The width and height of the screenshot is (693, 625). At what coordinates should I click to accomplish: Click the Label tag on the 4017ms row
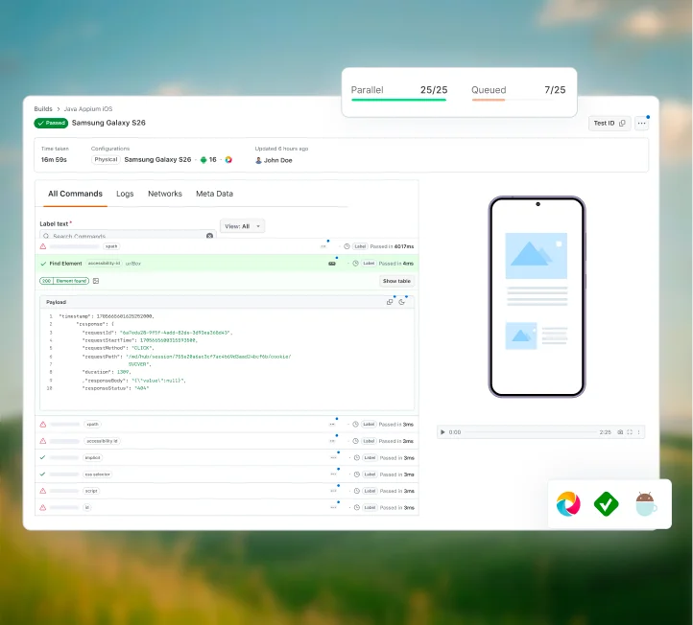pos(360,246)
